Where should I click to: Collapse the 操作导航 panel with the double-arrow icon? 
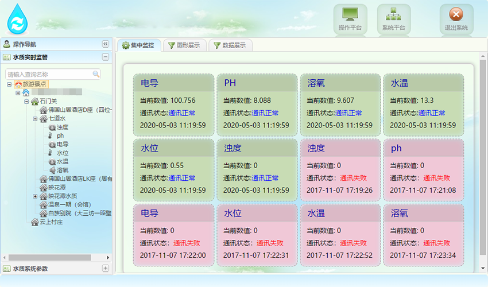click(105, 44)
